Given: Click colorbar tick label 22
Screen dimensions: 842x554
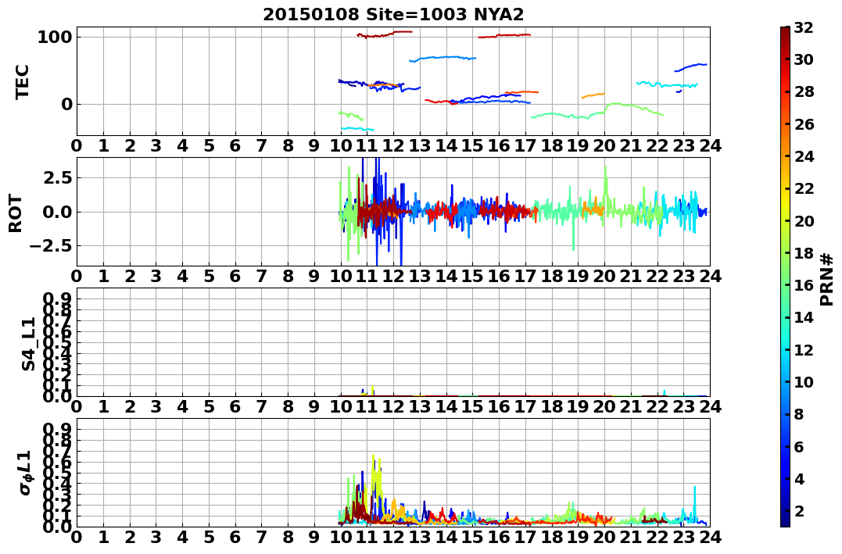Looking at the screenshot, I should click(x=804, y=188).
